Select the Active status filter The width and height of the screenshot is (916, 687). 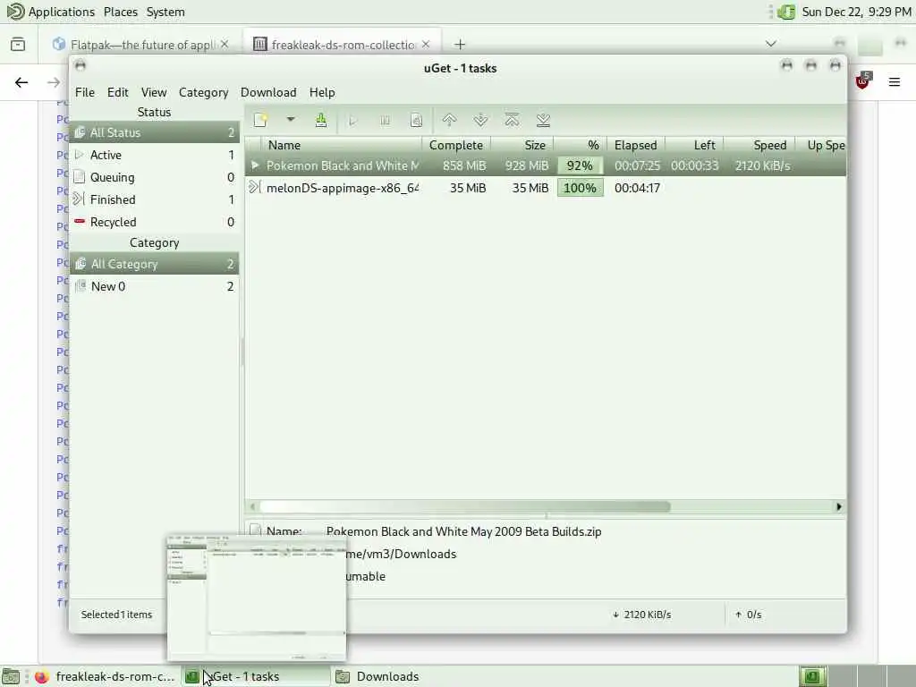pyautogui.click(x=154, y=155)
